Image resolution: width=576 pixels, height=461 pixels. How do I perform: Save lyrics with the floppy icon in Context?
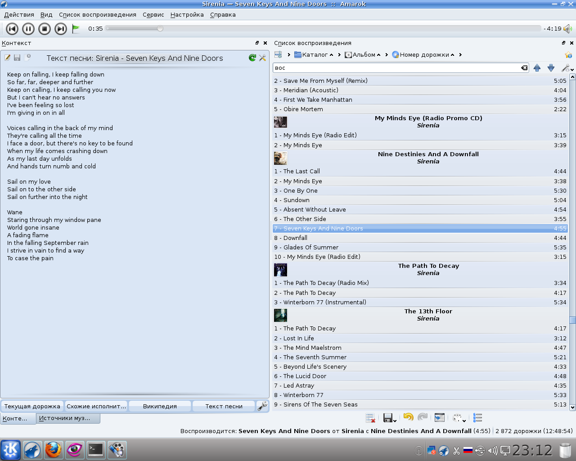click(x=17, y=58)
